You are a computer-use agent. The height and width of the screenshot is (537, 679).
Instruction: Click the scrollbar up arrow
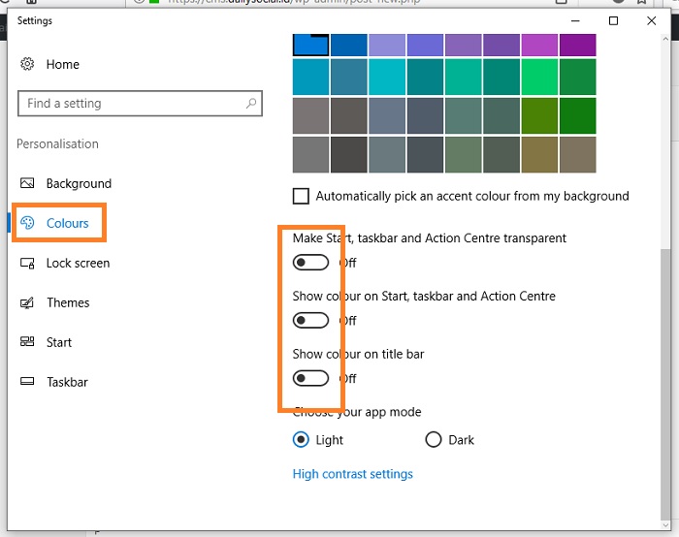pos(665,39)
